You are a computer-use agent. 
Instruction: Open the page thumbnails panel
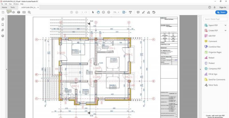click(x=3, y=19)
